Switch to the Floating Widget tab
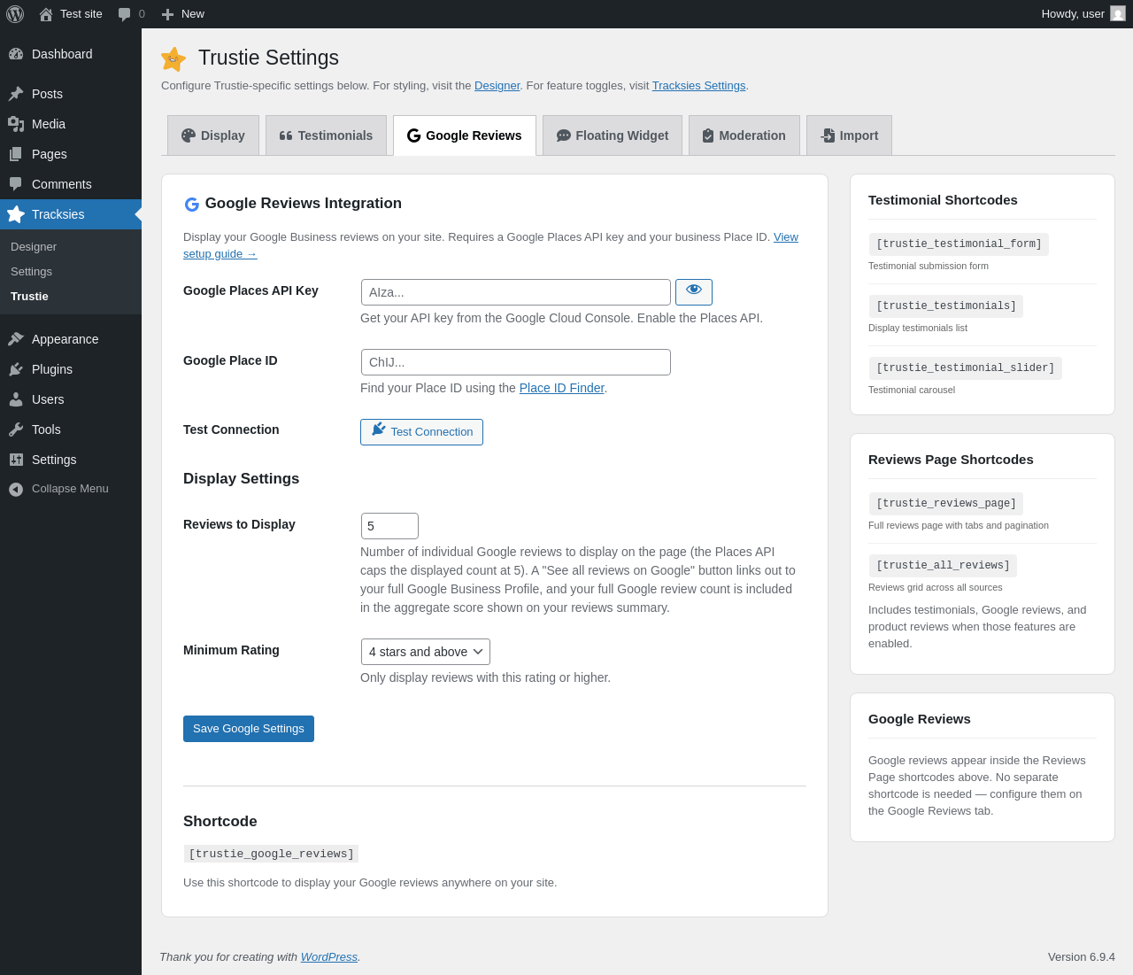This screenshot has height=975, width=1133. pyautogui.click(x=613, y=135)
